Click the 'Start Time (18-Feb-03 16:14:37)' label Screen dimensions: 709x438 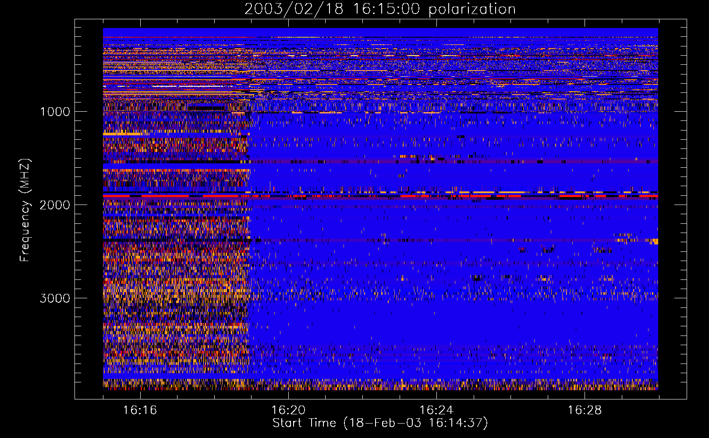(380, 423)
